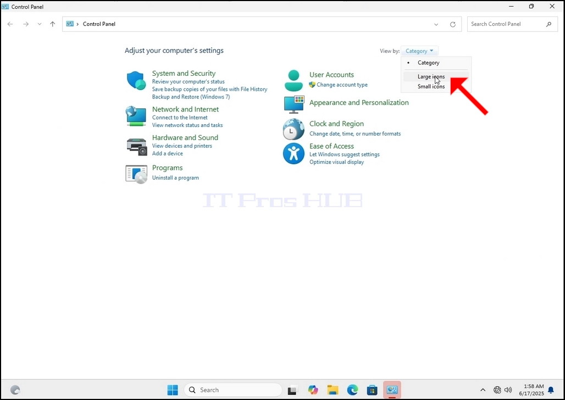
Task: Open Clock and Region globe-clock icon
Action: (x=293, y=129)
